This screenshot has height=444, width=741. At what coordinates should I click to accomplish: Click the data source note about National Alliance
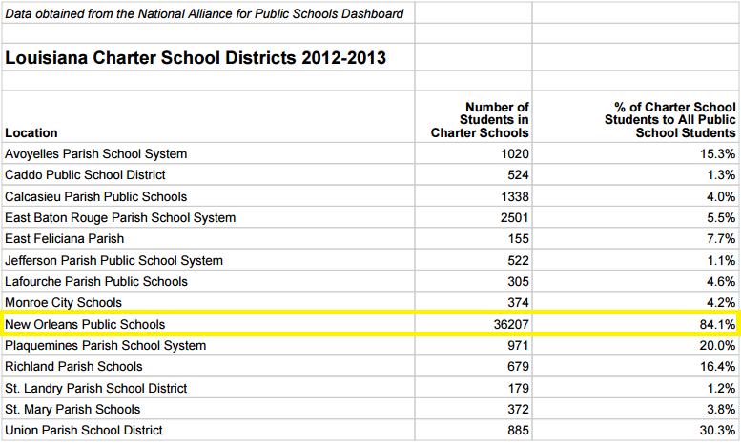point(204,13)
